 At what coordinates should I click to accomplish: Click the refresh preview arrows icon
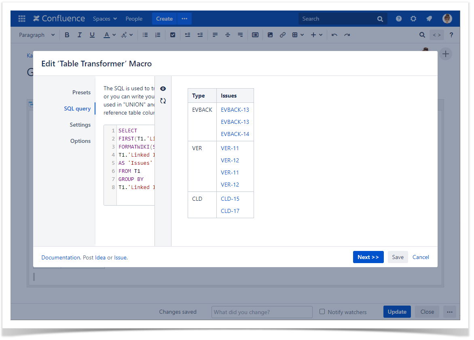click(163, 101)
